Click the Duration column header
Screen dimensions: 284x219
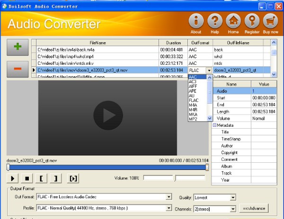coord(173,43)
